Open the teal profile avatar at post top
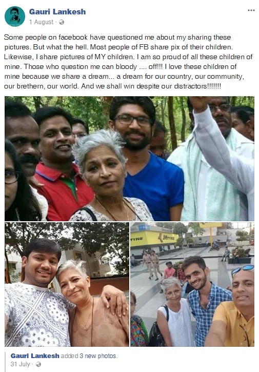Image resolution: width=259 pixels, height=372 pixels. click(x=15, y=16)
